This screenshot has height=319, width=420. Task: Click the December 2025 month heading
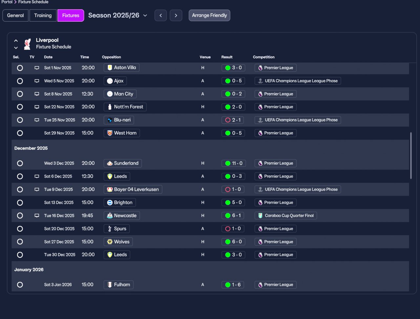point(31,148)
